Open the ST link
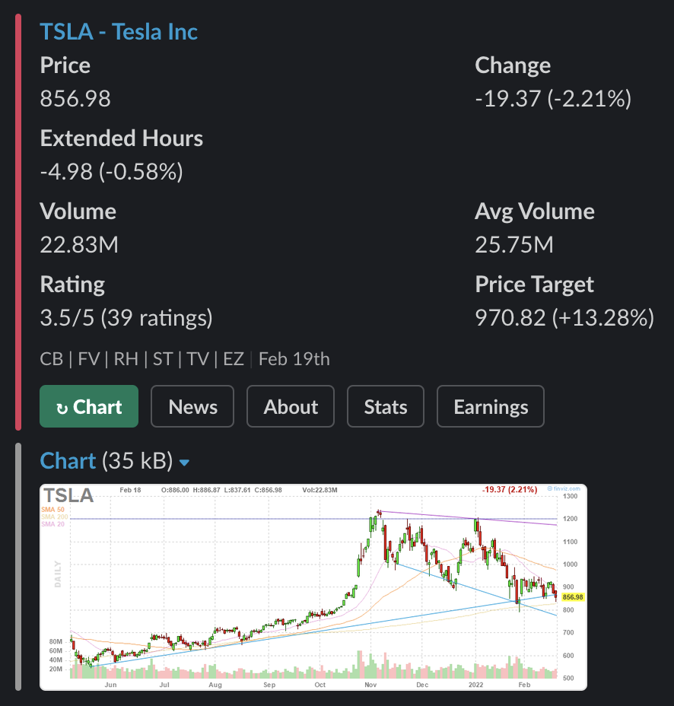674x706 pixels. [x=163, y=359]
